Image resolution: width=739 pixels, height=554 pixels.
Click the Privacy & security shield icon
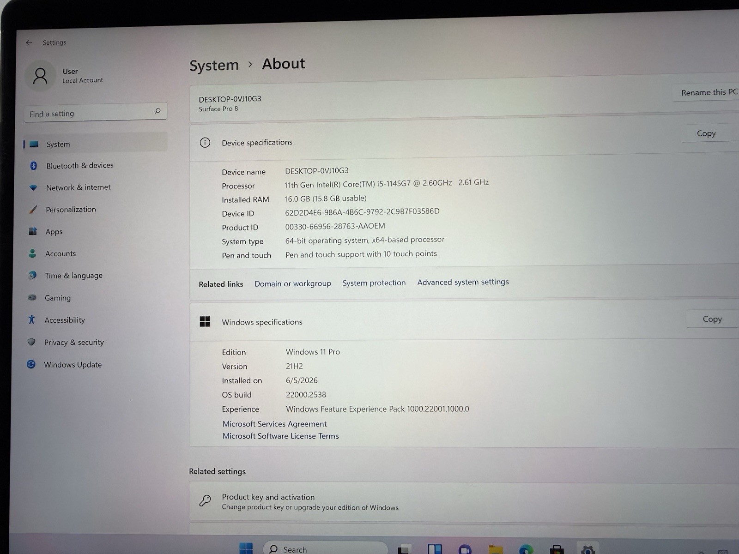pos(31,342)
